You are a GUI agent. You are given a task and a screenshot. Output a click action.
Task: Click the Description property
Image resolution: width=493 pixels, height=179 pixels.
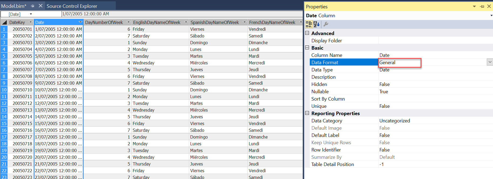(x=323, y=77)
